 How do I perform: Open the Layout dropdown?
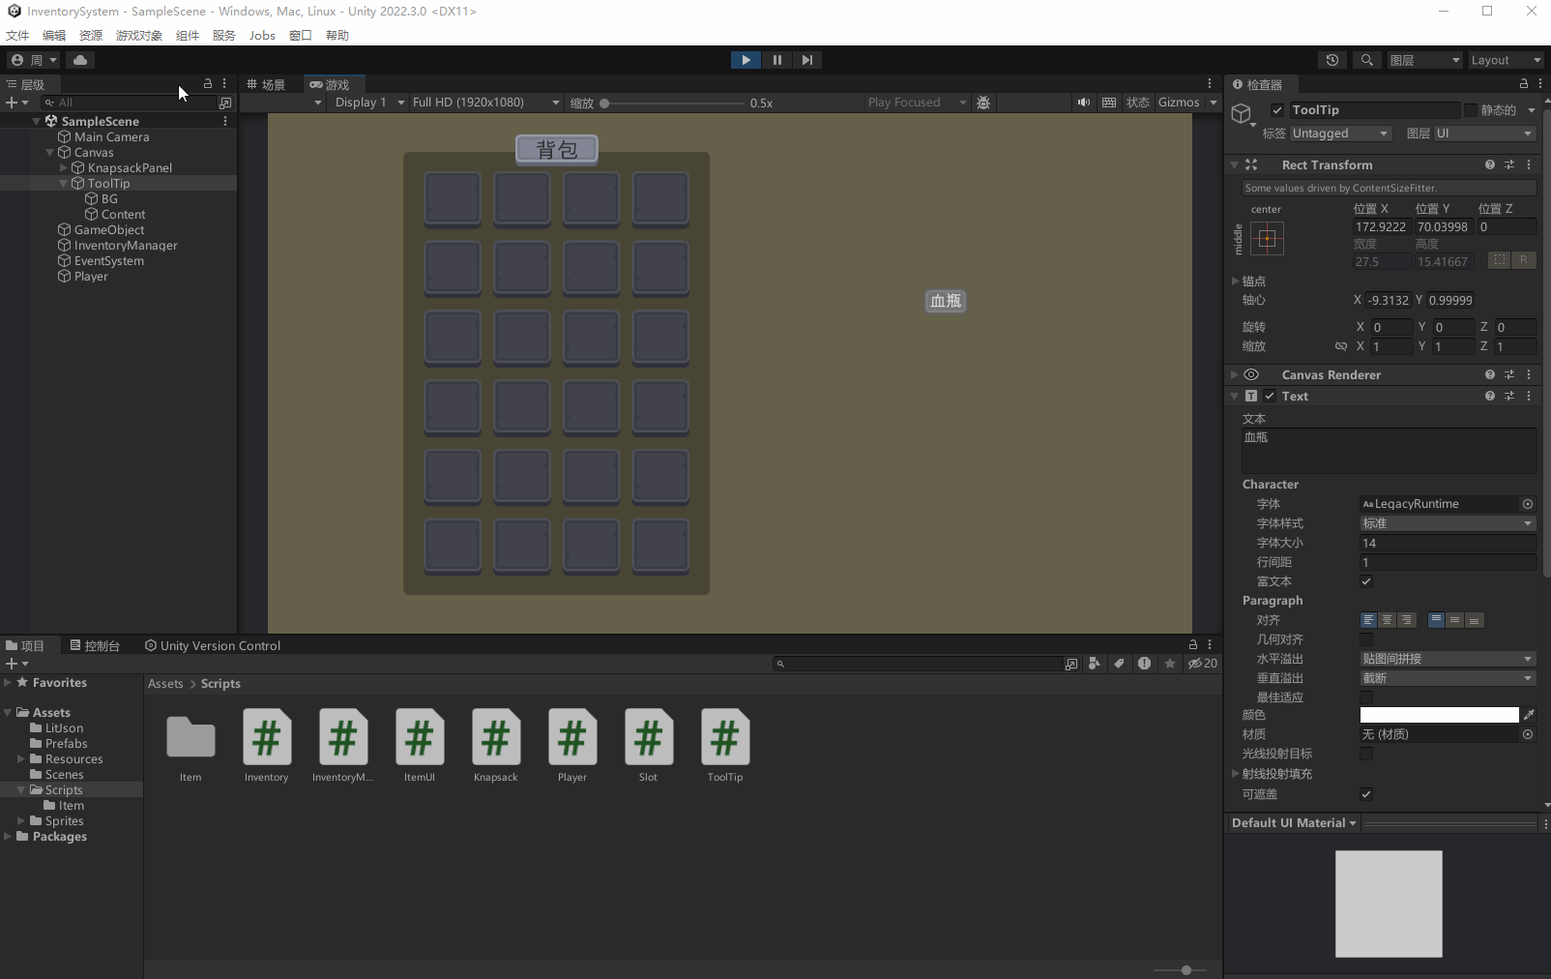pos(1505,59)
